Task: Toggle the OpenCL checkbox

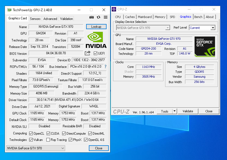Action: pos(31,134)
